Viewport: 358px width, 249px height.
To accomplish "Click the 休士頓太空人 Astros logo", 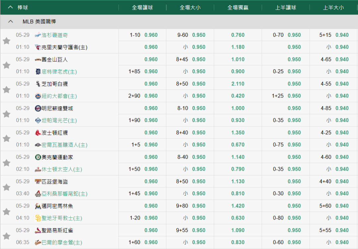I will [38, 169].
